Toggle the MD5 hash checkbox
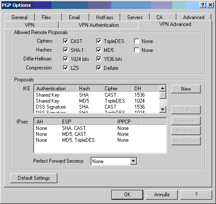 pyautogui.click(x=99, y=50)
